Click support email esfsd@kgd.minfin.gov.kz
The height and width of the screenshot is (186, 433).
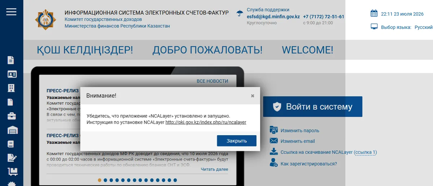(x=273, y=17)
